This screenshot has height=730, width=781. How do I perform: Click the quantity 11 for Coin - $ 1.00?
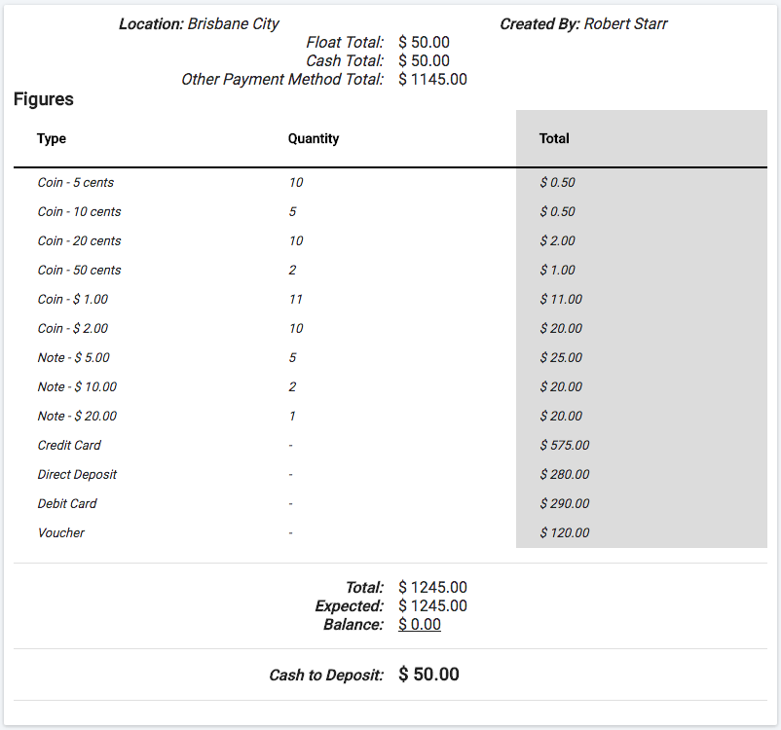[x=296, y=300]
